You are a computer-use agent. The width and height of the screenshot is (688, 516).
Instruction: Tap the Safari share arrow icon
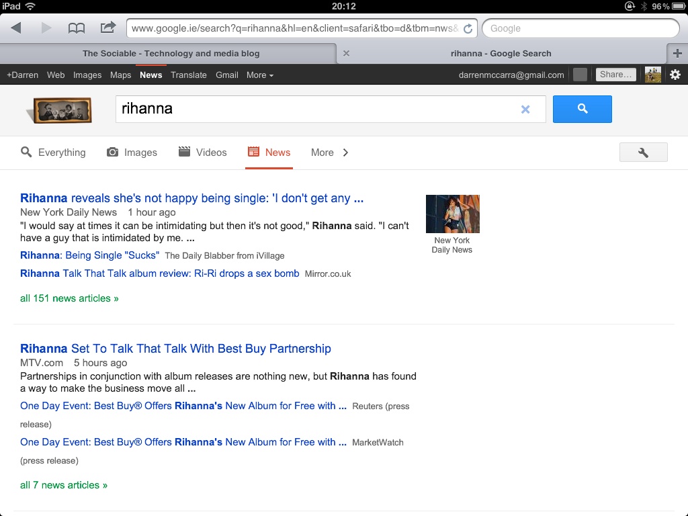click(x=107, y=28)
